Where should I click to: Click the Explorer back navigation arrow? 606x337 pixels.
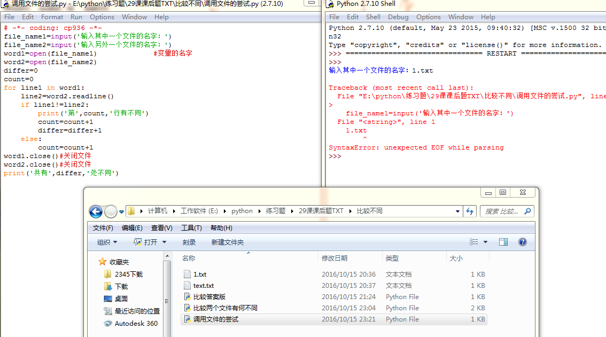[96, 211]
